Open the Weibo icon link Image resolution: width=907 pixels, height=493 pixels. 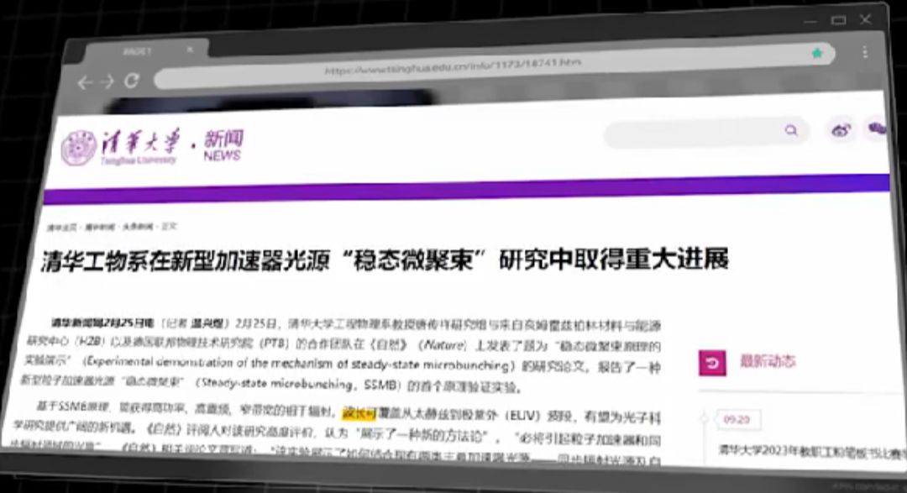(x=841, y=130)
